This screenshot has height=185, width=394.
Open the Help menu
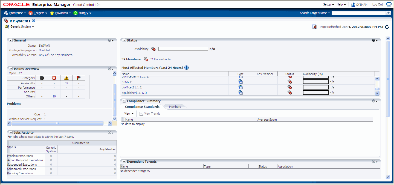point(341,5)
